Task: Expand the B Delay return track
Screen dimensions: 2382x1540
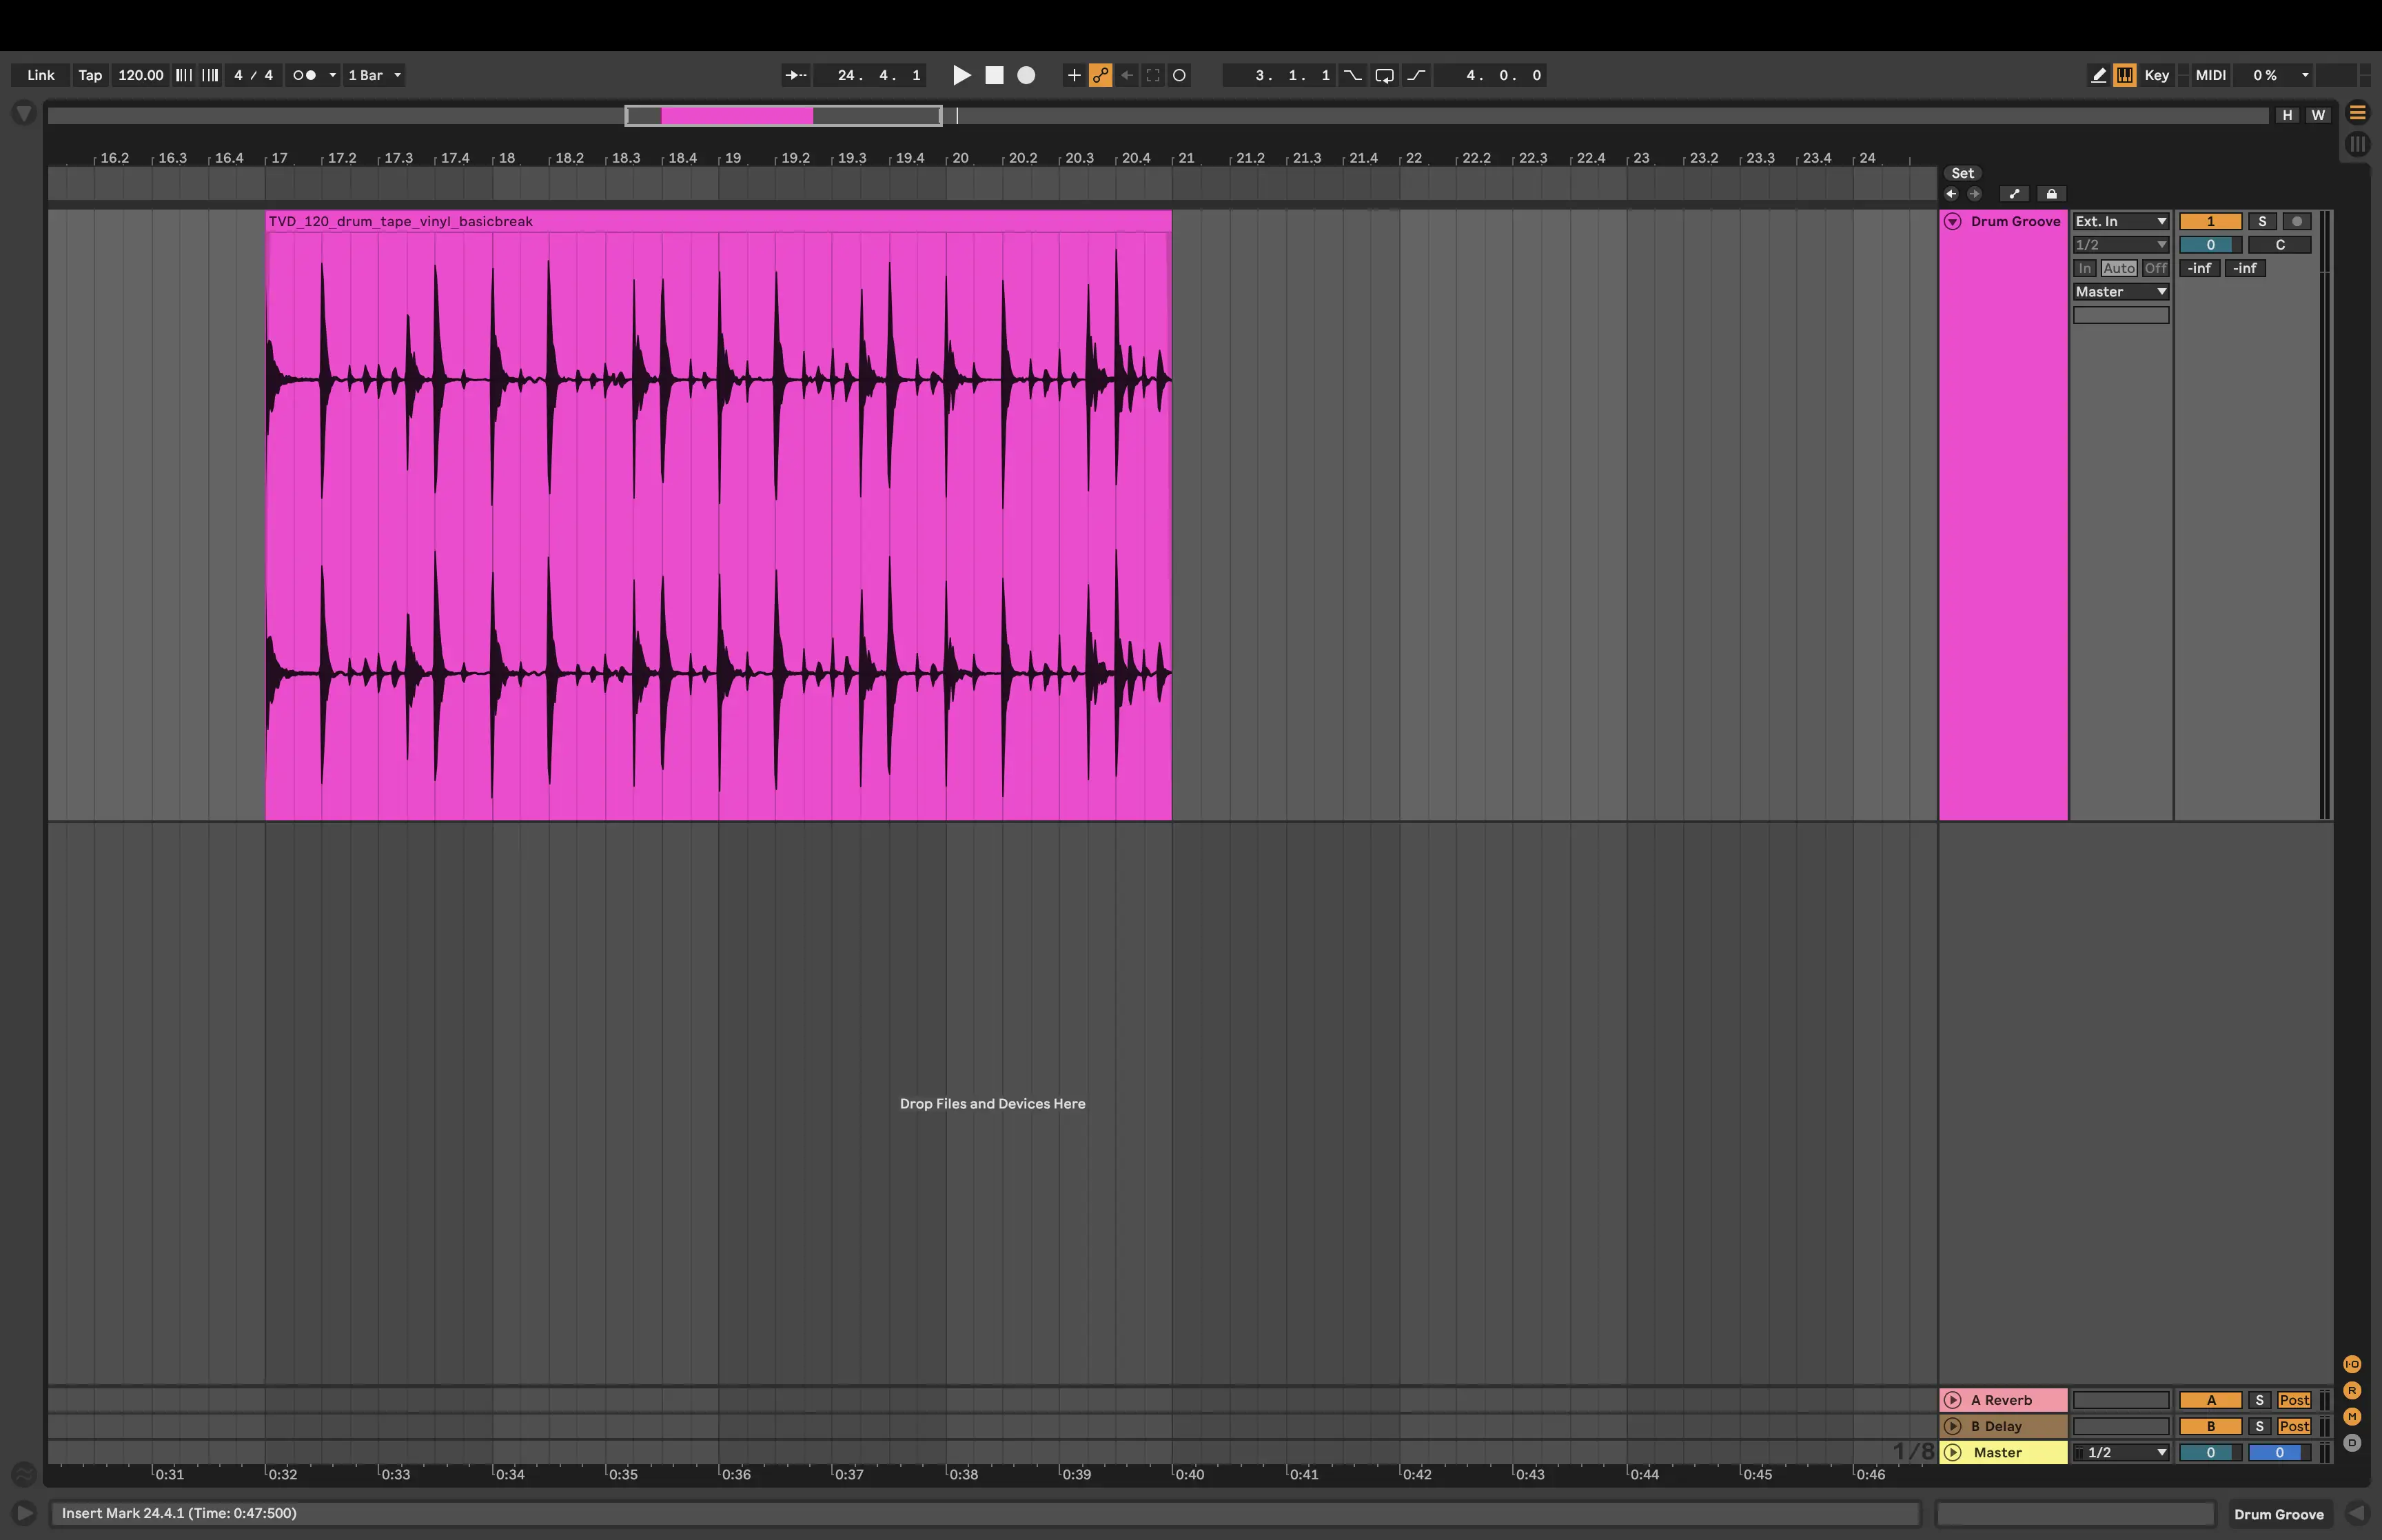Action: coord(1952,1426)
